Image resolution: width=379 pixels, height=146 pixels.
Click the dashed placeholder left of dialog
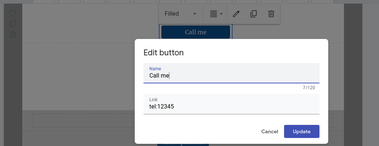[84, 120]
